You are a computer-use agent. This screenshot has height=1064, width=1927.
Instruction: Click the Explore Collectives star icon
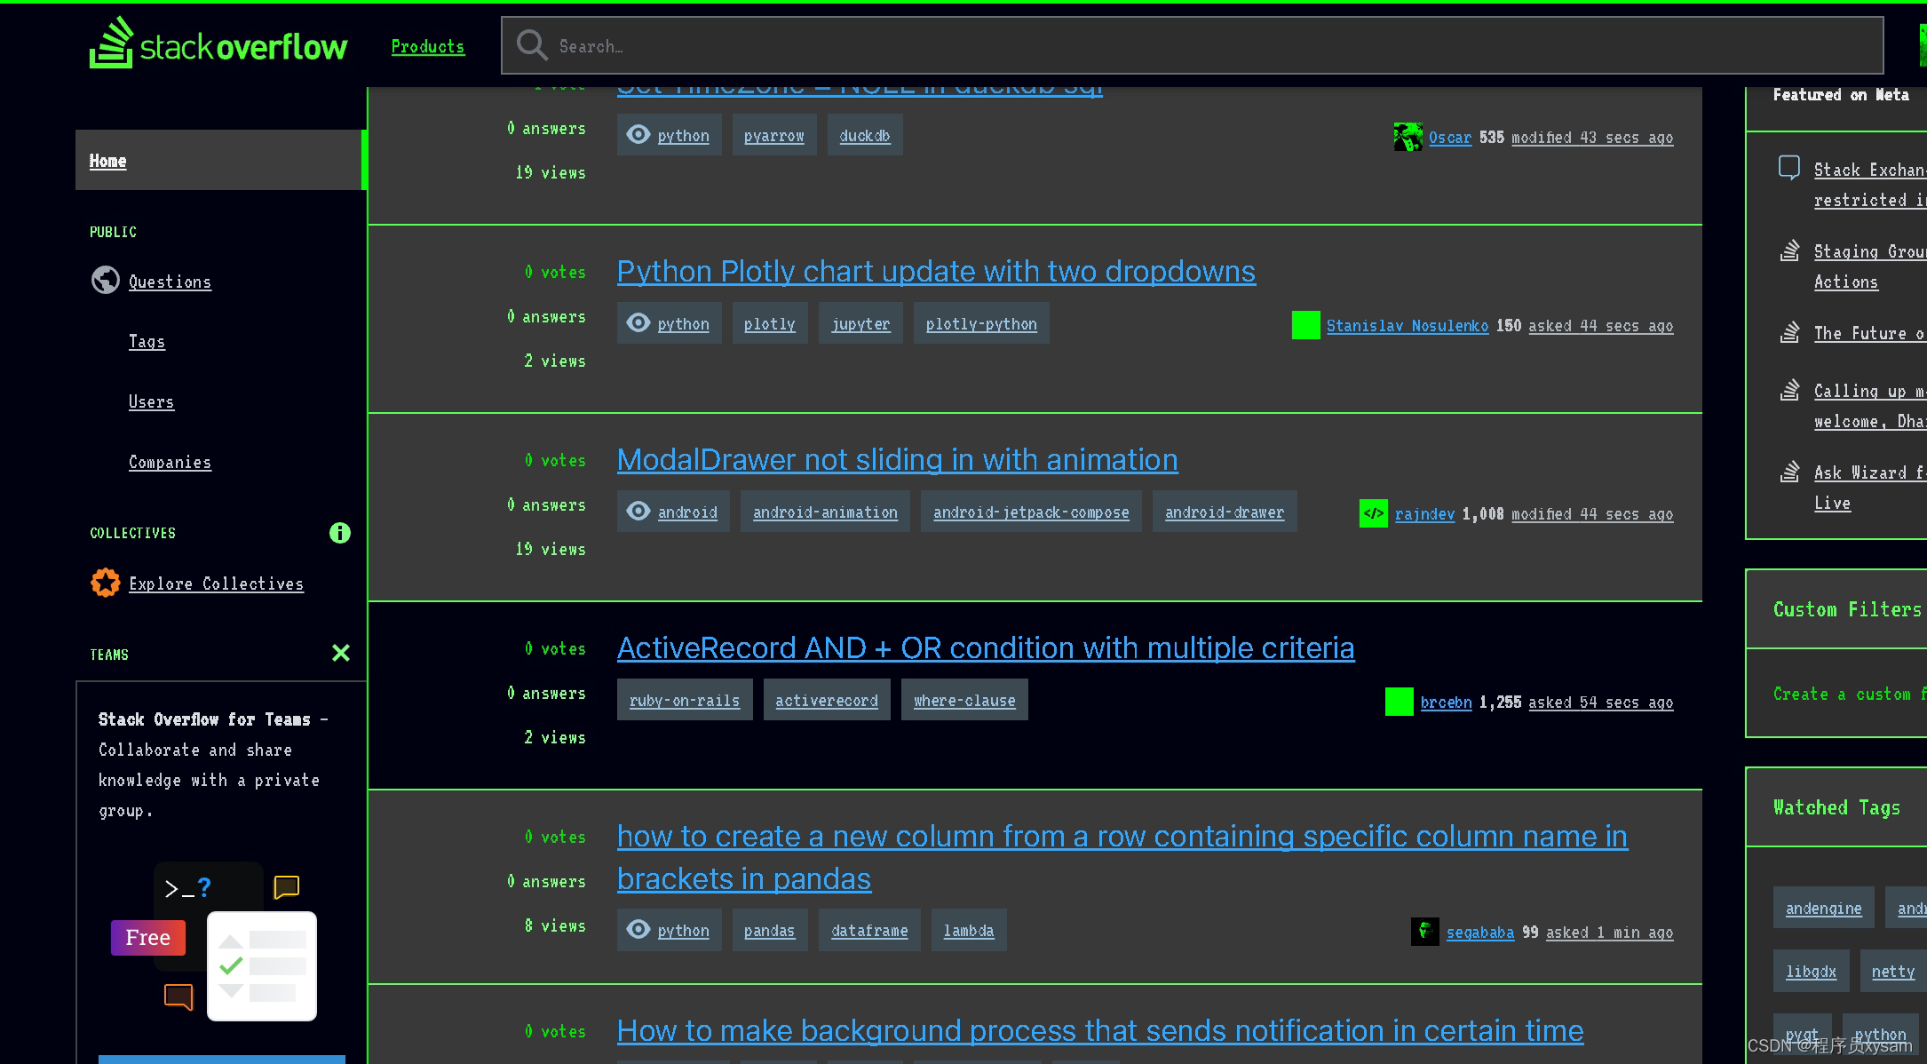point(105,583)
